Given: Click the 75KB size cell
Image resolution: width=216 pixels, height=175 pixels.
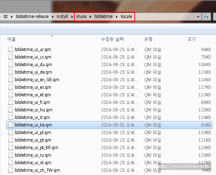Looking at the screenshot, I should (x=206, y=57).
